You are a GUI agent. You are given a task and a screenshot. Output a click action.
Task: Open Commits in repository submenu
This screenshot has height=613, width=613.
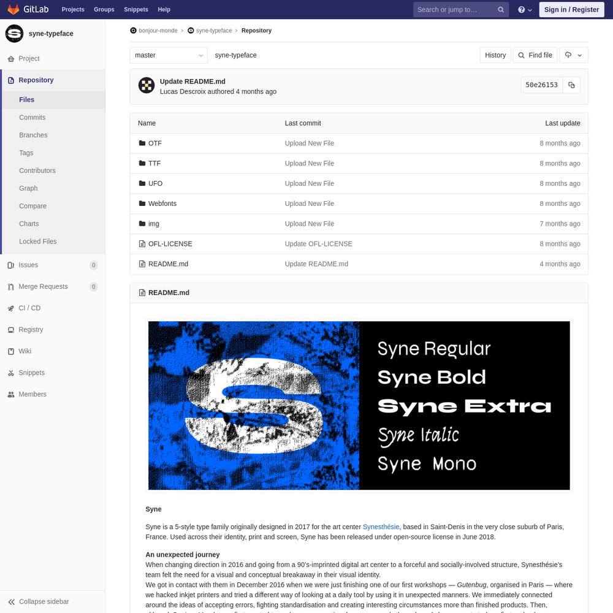point(32,117)
